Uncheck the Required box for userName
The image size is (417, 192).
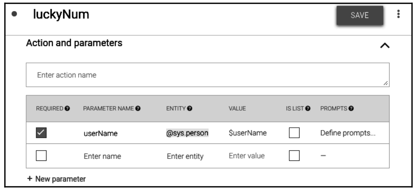pyautogui.click(x=41, y=133)
